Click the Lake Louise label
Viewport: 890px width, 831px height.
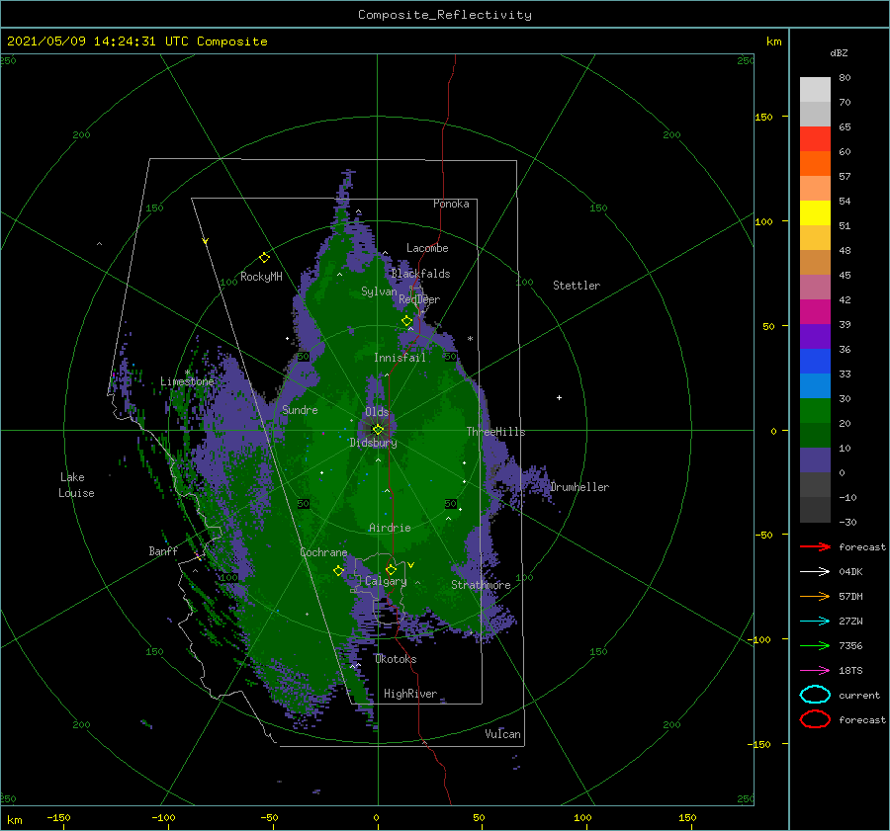(76, 485)
